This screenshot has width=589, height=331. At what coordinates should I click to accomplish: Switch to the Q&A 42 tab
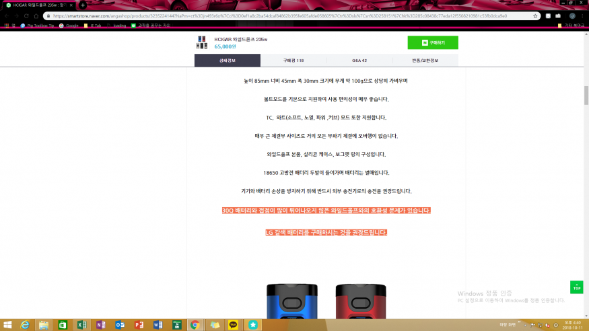coord(359,61)
